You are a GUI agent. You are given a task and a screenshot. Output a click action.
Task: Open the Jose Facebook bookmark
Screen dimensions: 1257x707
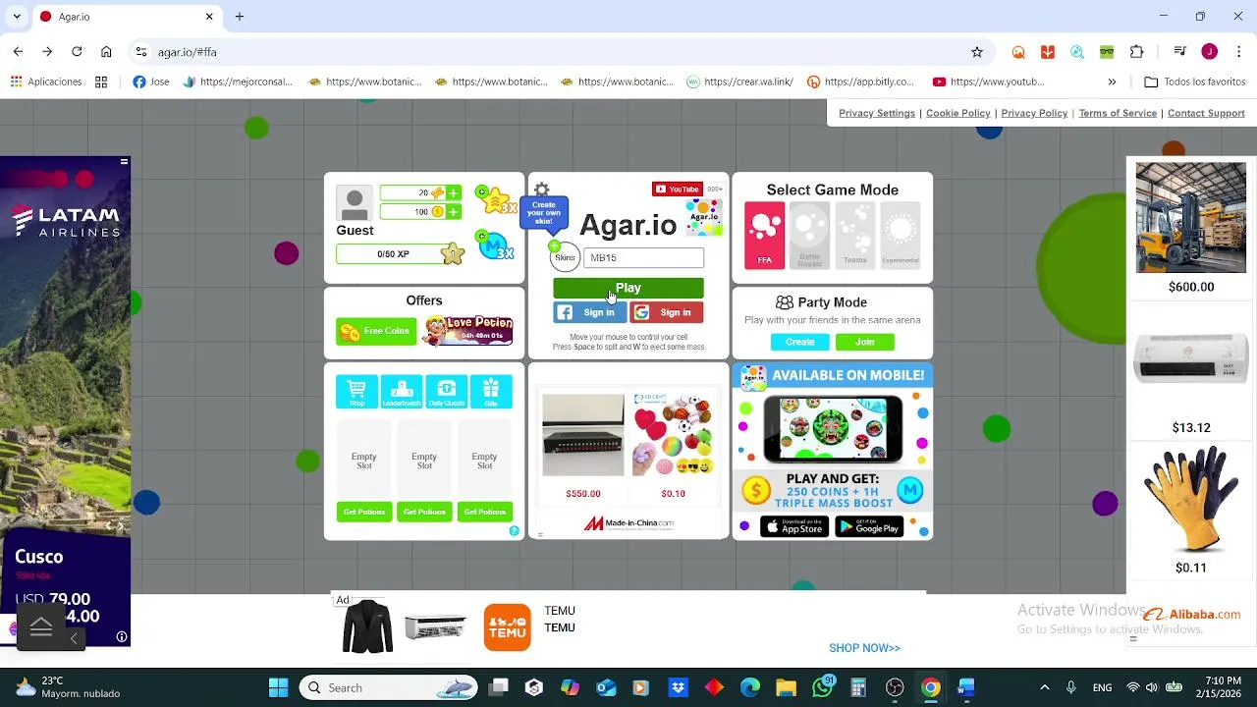click(x=150, y=82)
